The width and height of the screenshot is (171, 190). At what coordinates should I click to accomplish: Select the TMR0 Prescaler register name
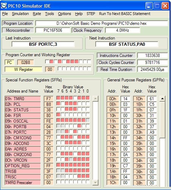click(23, 182)
